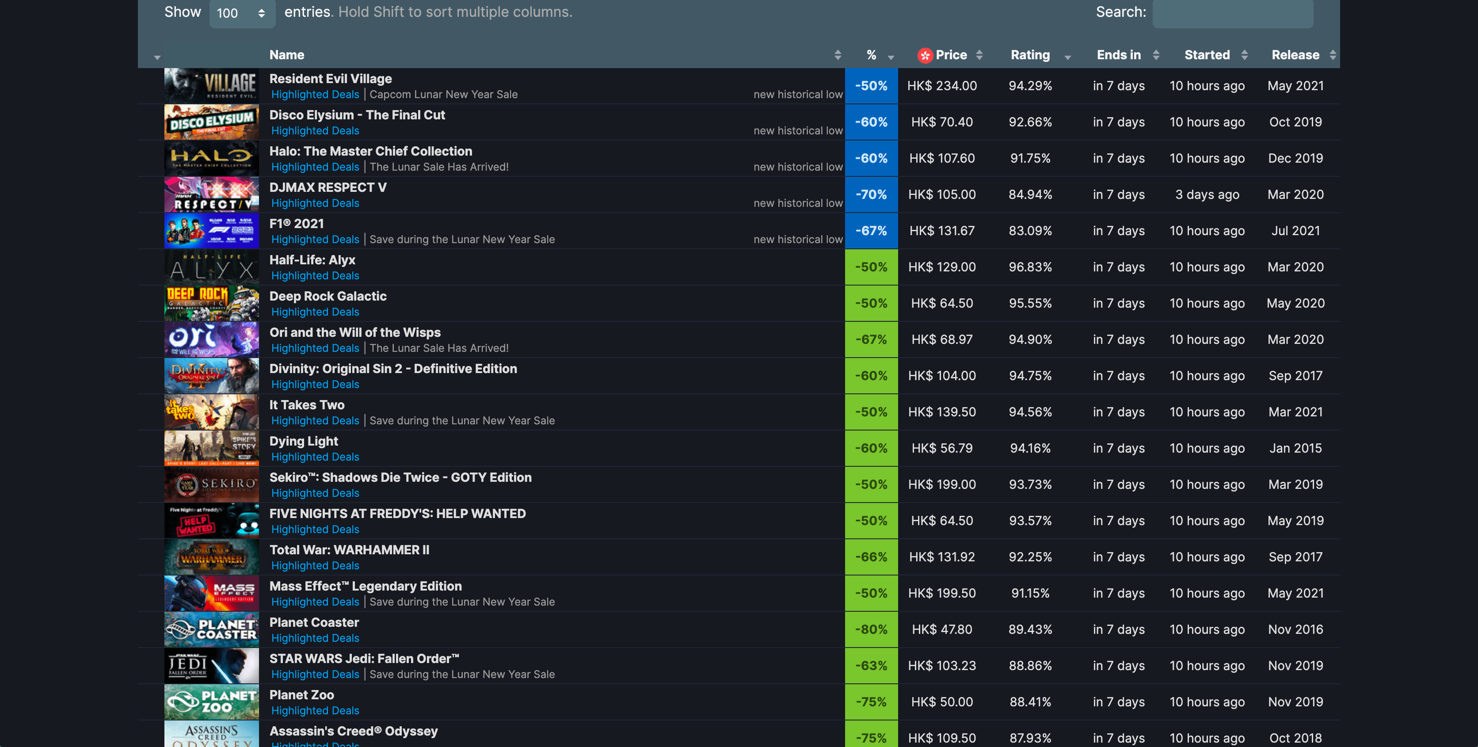Sort by the Name column header
1478x747 pixels.
287,55
